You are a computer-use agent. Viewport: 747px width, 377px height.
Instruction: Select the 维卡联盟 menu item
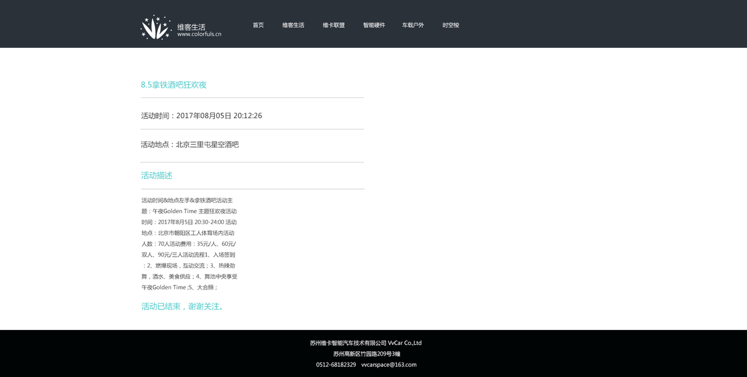[x=333, y=25]
